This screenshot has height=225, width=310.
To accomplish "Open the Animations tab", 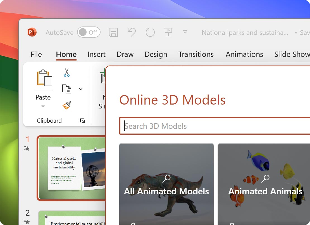I will (x=244, y=54).
